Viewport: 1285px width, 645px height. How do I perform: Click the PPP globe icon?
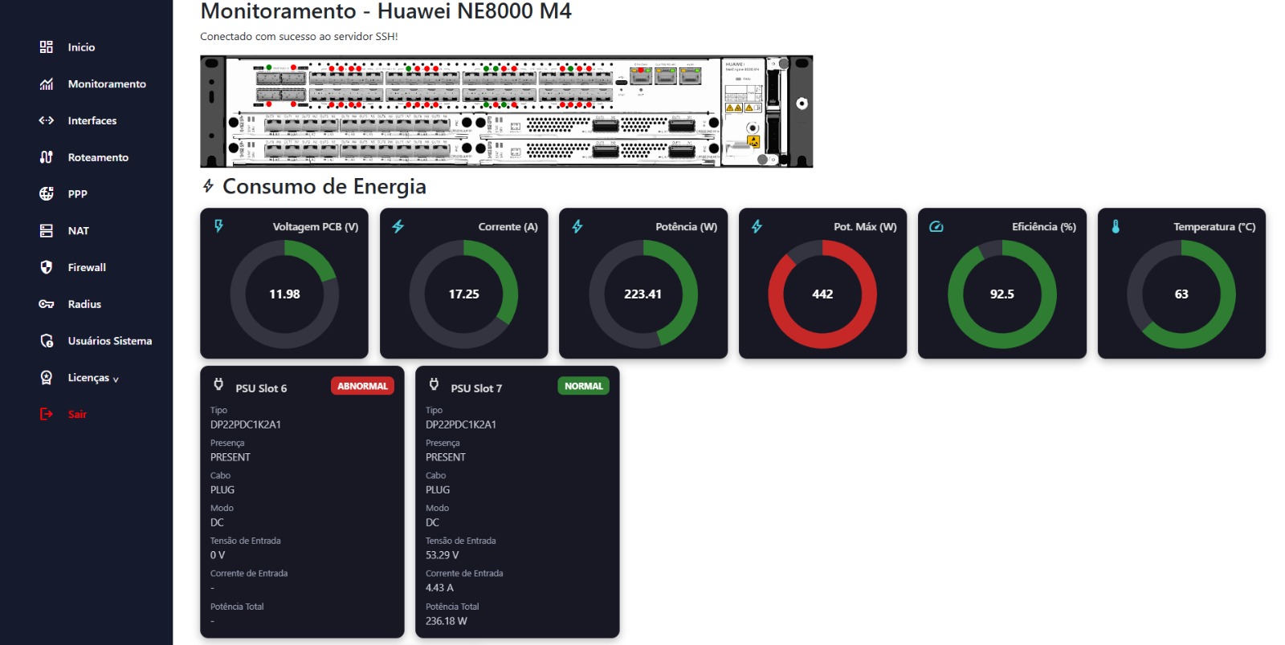(x=47, y=194)
